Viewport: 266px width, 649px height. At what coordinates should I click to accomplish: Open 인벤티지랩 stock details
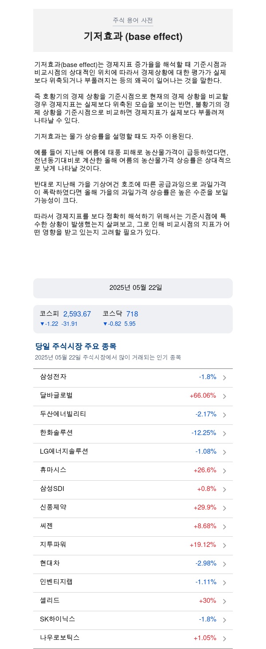click(133, 582)
